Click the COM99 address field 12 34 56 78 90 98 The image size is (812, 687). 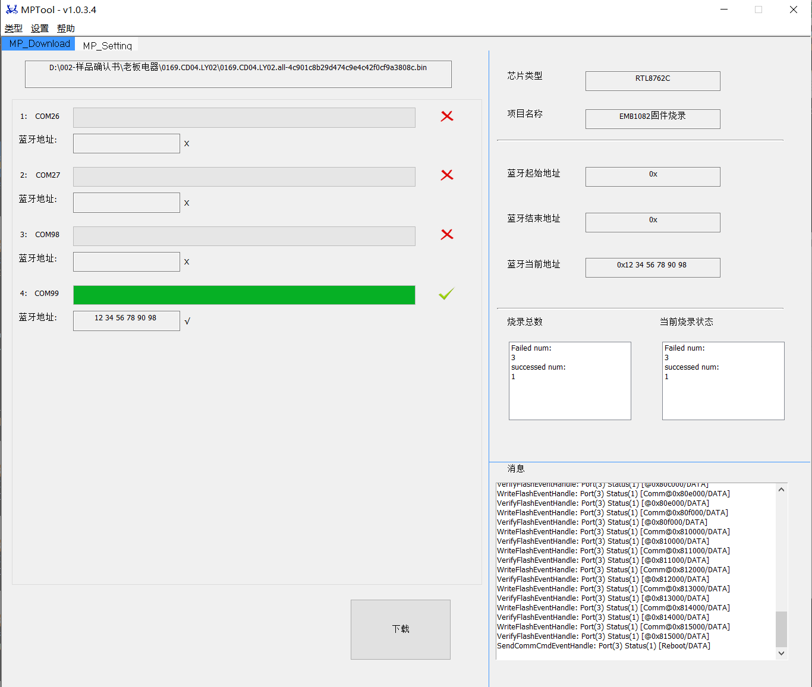coord(127,321)
